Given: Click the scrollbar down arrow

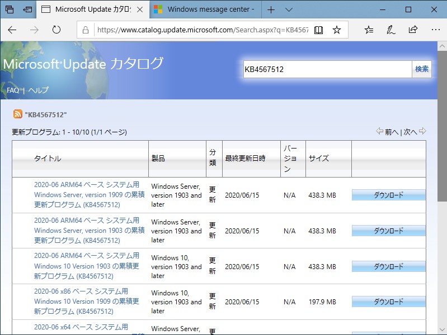Looking at the screenshot, I should (x=442, y=330).
